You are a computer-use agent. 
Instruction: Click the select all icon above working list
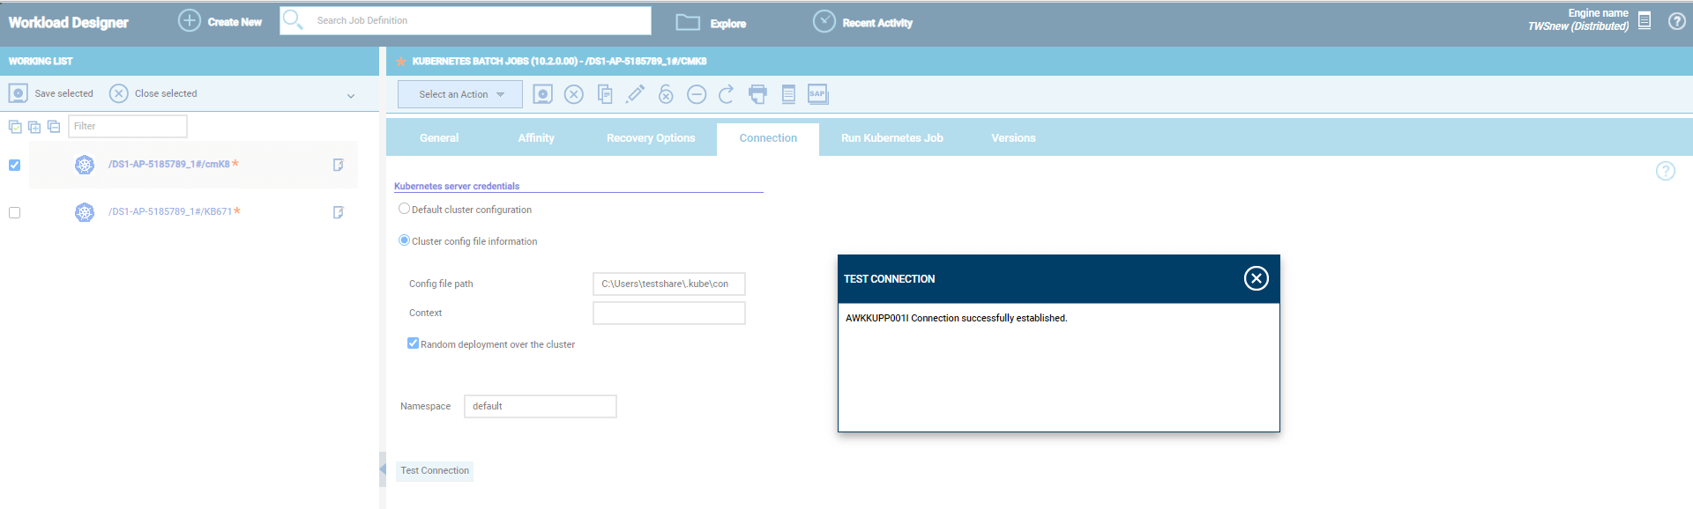15,127
